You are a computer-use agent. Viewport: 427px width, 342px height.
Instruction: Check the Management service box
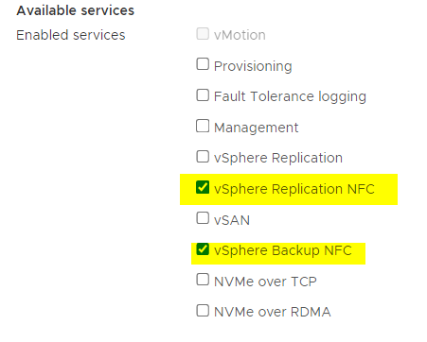pos(203,126)
